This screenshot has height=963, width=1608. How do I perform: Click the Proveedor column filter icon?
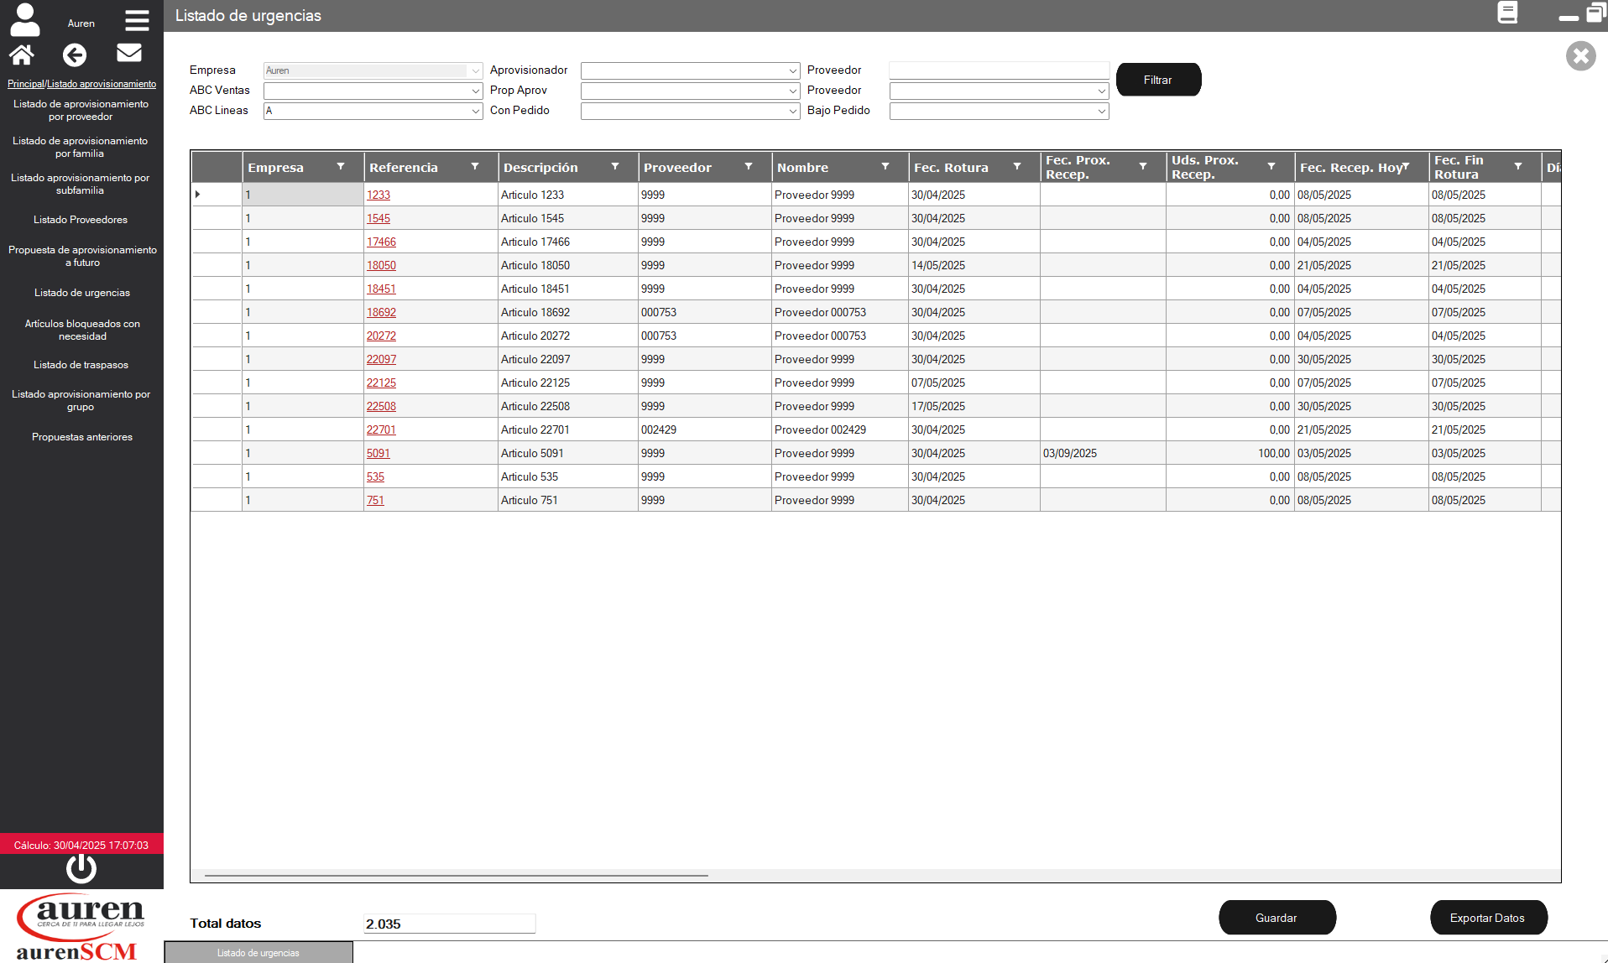pyautogui.click(x=749, y=167)
